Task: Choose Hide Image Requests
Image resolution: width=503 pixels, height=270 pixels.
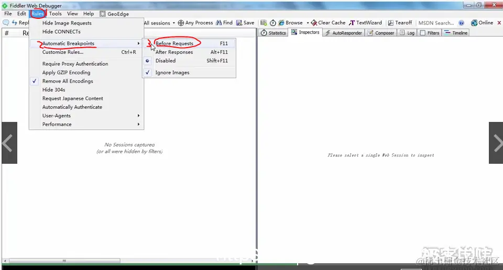Action: pyautogui.click(x=86, y=23)
